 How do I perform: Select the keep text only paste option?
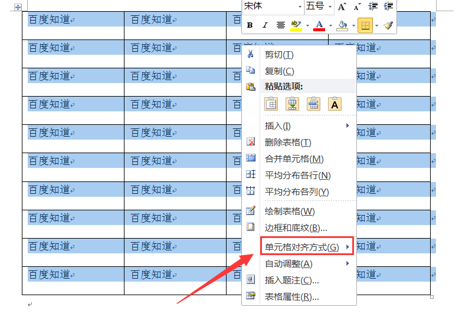pyautogui.click(x=335, y=104)
